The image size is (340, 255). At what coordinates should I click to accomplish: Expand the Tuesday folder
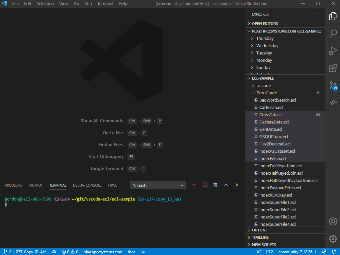pos(285,53)
